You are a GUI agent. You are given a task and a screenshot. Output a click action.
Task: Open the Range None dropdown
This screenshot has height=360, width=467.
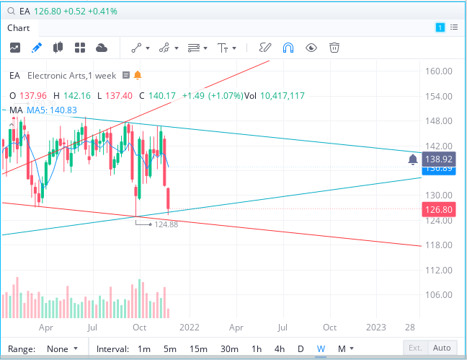tap(62, 348)
